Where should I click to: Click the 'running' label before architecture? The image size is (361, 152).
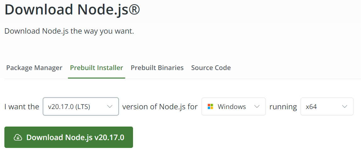pos(283,107)
